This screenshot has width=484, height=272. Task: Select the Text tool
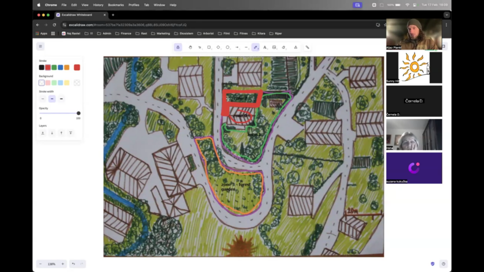[x=265, y=47]
